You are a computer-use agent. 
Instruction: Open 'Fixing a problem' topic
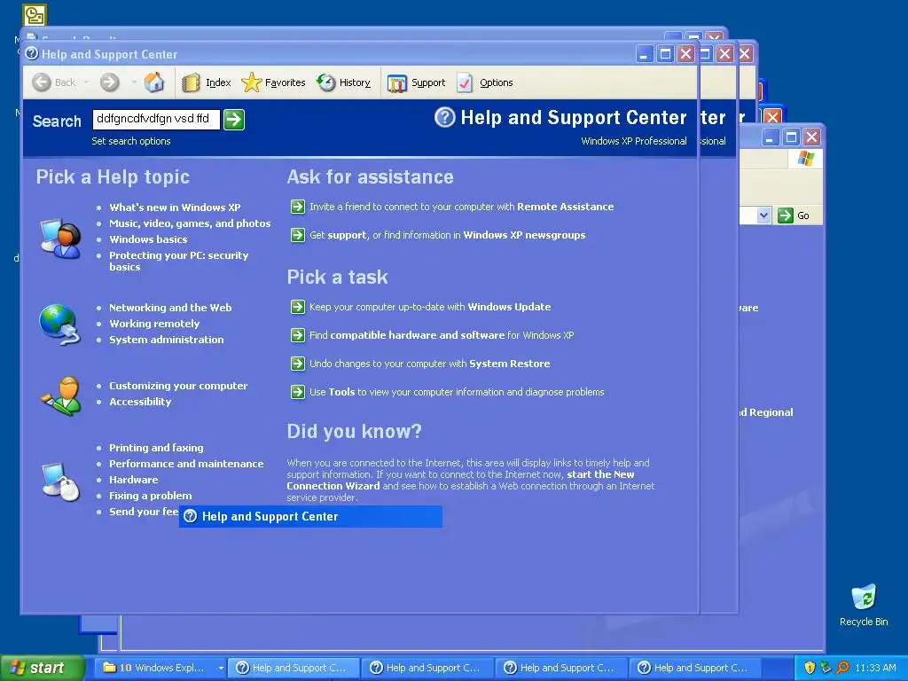(x=151, y=496)
